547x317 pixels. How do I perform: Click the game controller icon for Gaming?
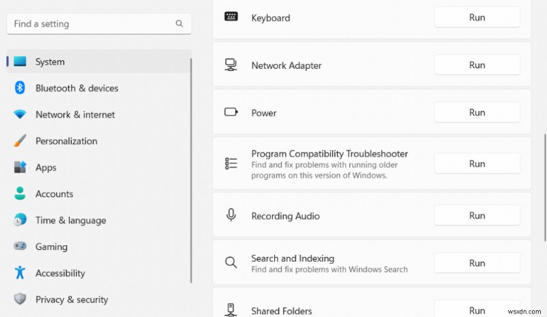click(x=20, y=246)
